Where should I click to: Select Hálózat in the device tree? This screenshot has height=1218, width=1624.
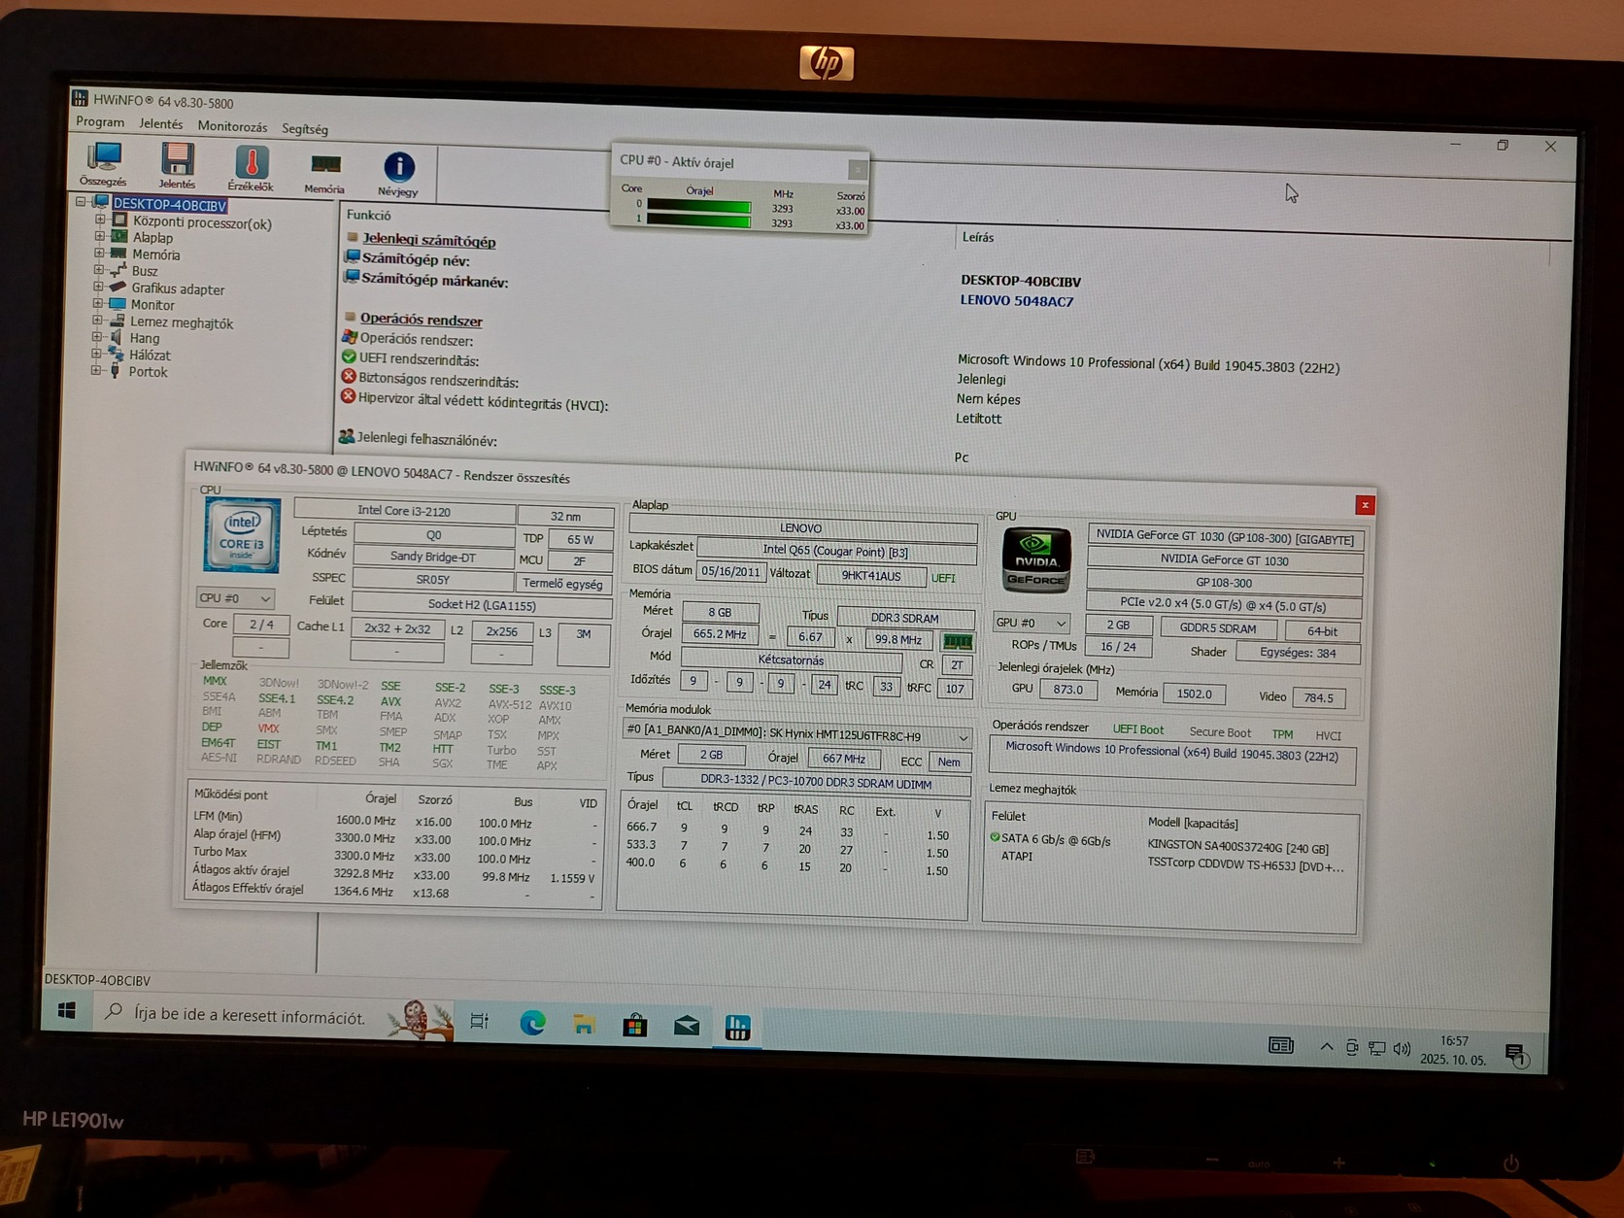[x=150, y=355]
